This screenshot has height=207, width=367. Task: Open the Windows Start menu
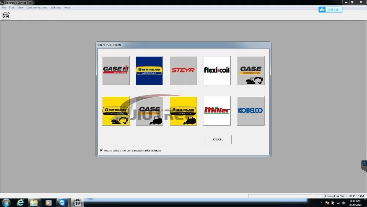click(x=6, y=203)
